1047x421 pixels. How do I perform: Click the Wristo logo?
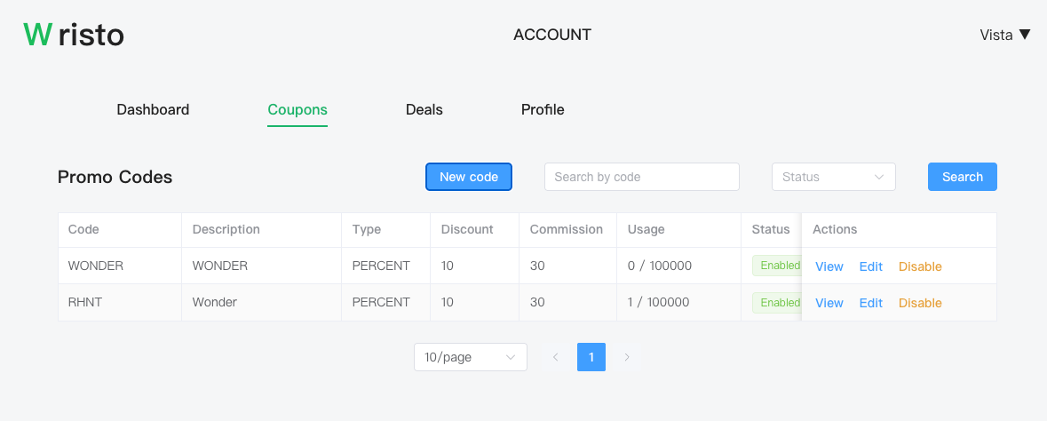click(x=74, y=35)
